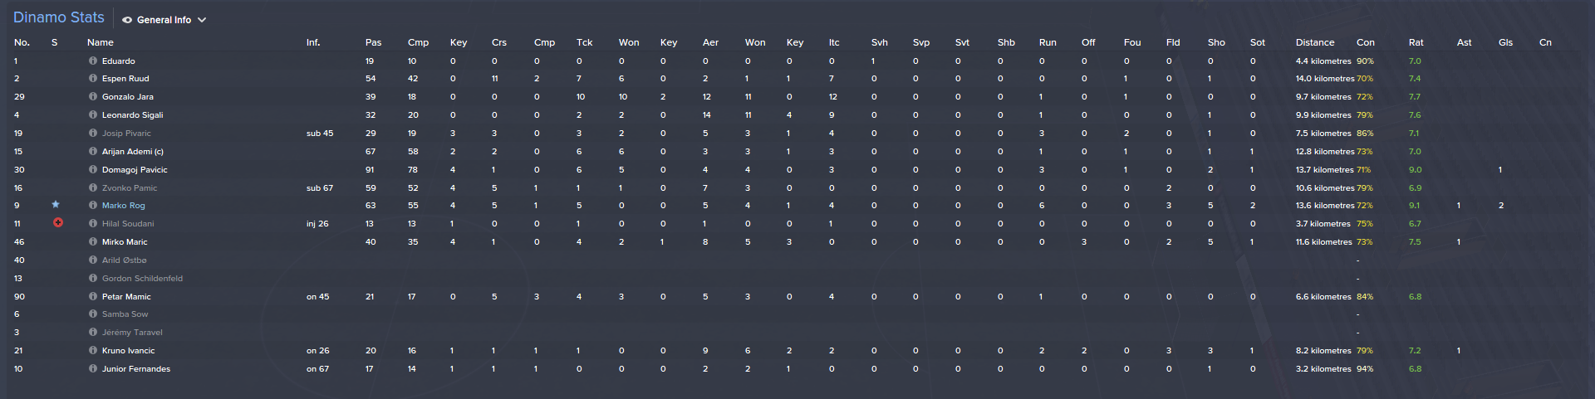Click the Dinamo Stats title
Image resolution: width=1595 pixels, height=399 pixels.
pos(59,17)
